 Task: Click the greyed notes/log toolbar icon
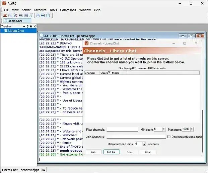tap(31, 15)
